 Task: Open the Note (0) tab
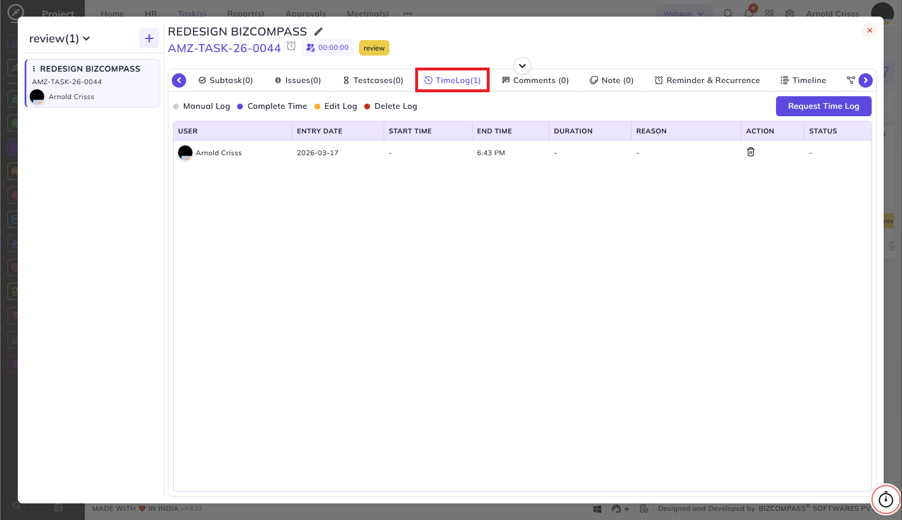(612, 80)
